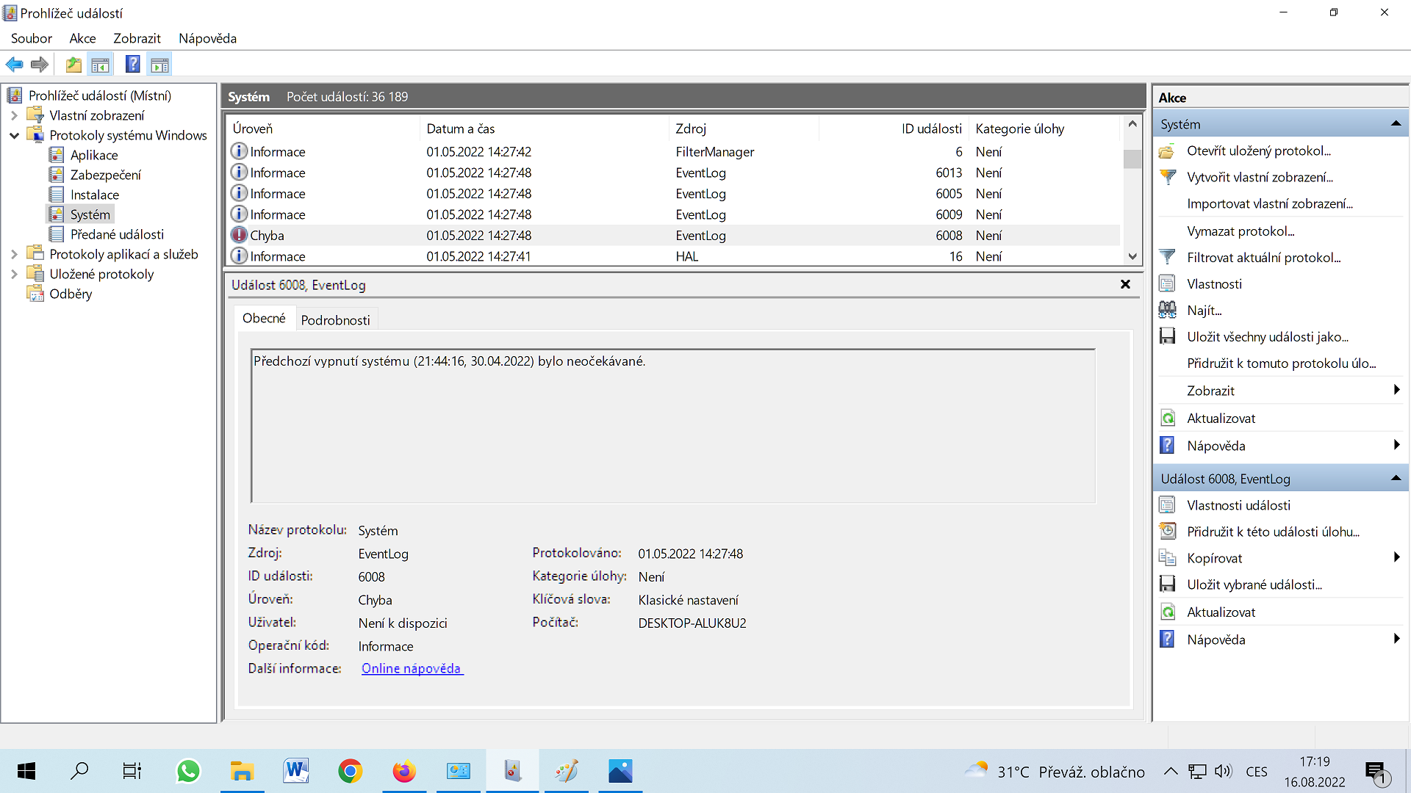Click Filter current log funnel icon

[1167, 257]
